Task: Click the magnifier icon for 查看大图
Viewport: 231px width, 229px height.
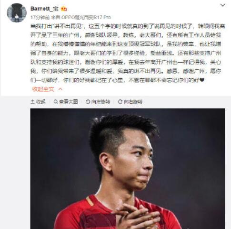Action: pos(56,102)
